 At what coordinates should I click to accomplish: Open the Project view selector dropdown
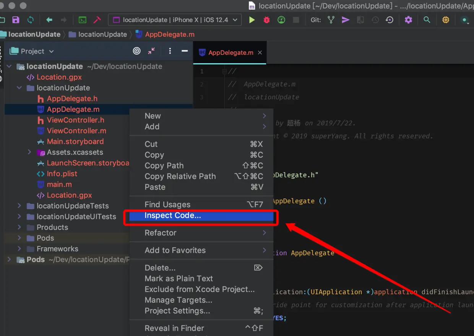point(32,51)
